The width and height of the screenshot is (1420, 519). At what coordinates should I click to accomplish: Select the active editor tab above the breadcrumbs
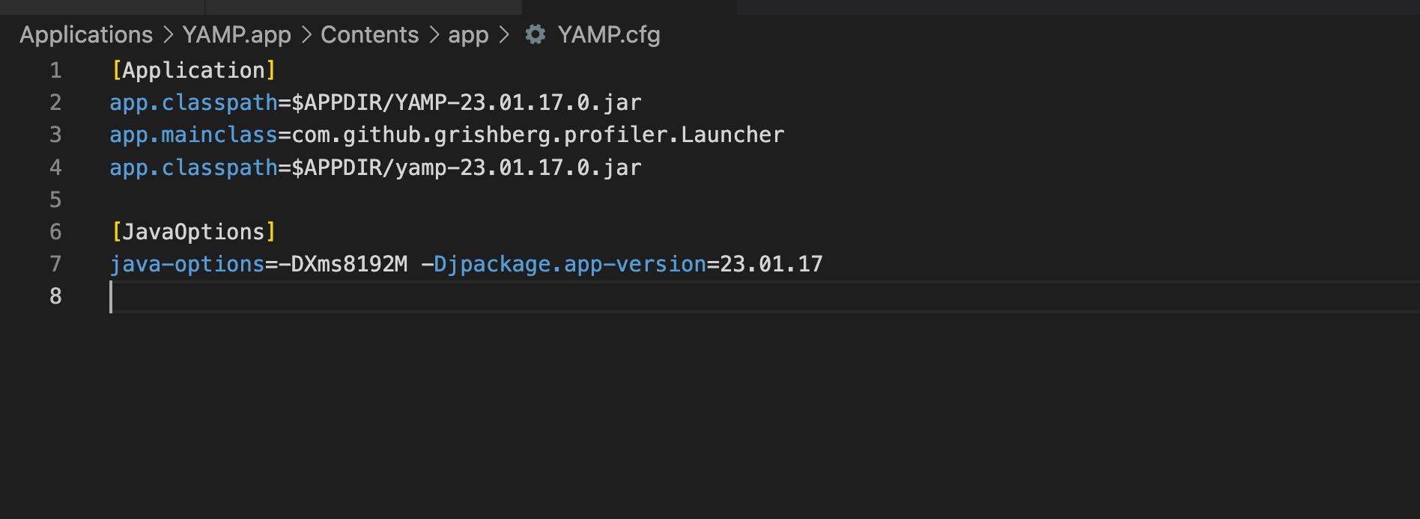coord(629,7)
